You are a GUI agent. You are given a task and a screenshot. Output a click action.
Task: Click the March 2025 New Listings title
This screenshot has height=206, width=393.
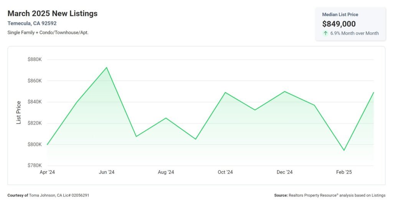[x=53, y=13]
